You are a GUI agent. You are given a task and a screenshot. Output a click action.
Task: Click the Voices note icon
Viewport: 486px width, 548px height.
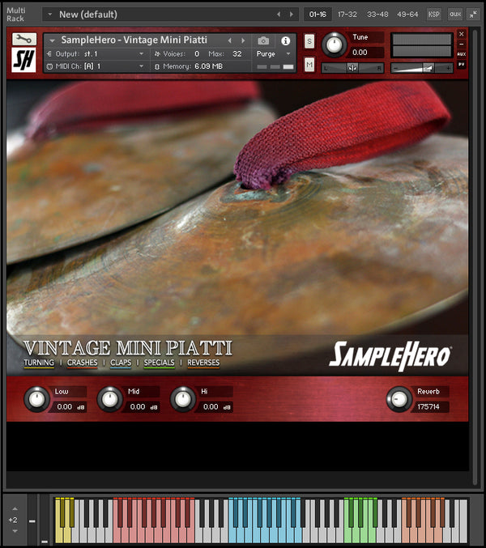(x=157, y=53)
